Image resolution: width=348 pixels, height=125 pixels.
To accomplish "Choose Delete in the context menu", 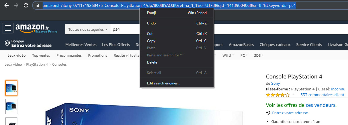I will [177, 62].
